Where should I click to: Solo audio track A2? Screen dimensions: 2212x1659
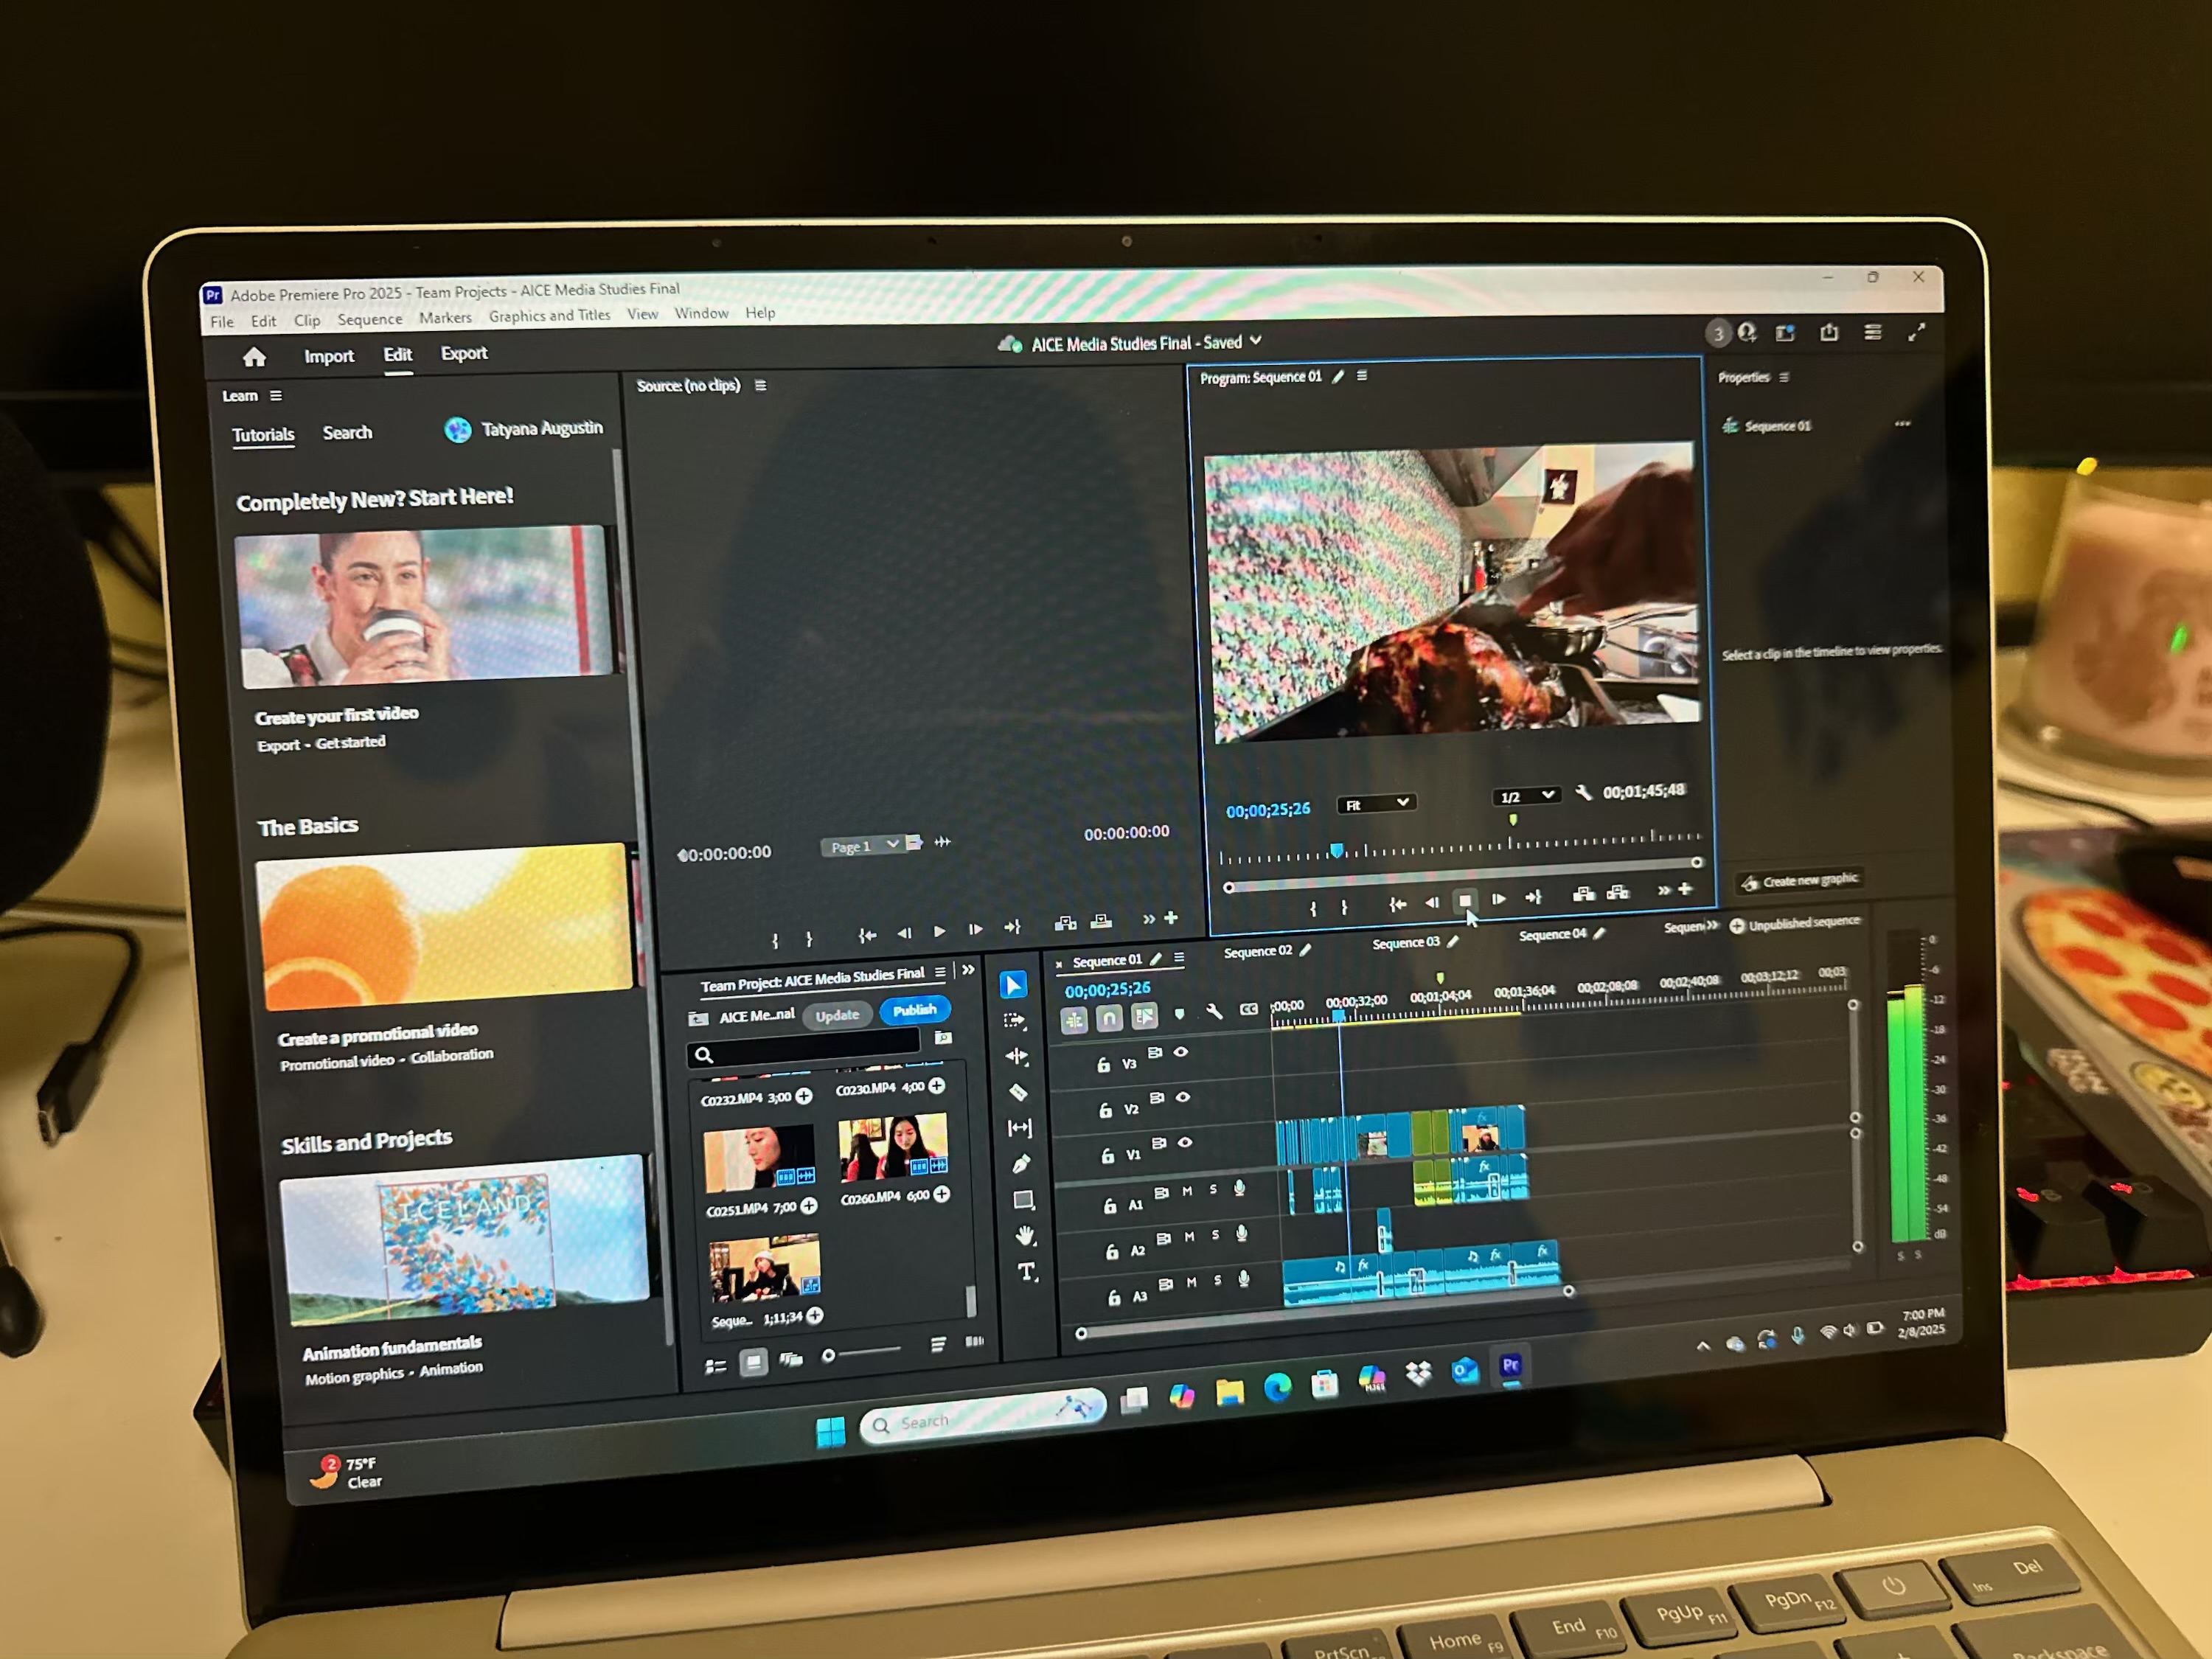pos(1215,1235)
